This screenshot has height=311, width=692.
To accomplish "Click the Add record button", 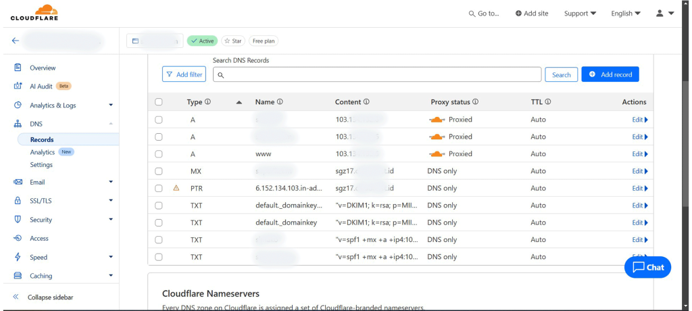I will (x=610, y=74).
